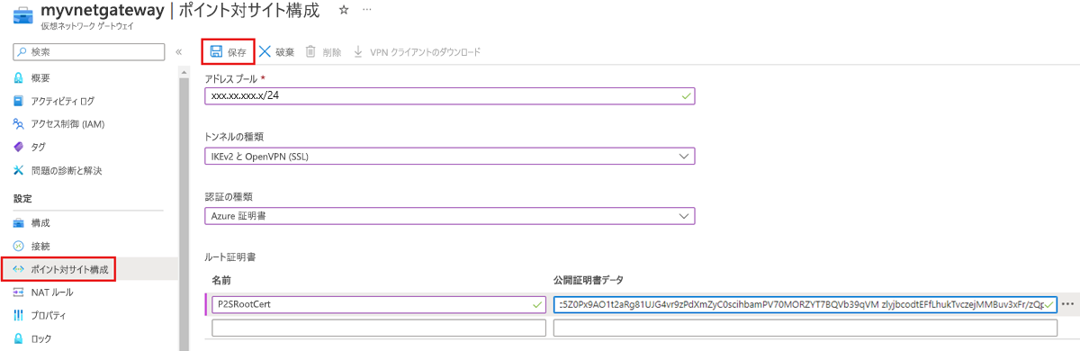Image resolution: width=1080 pixels, height=351 pixels.
Task: Click the 設定 section label
Action: point(22,199)
